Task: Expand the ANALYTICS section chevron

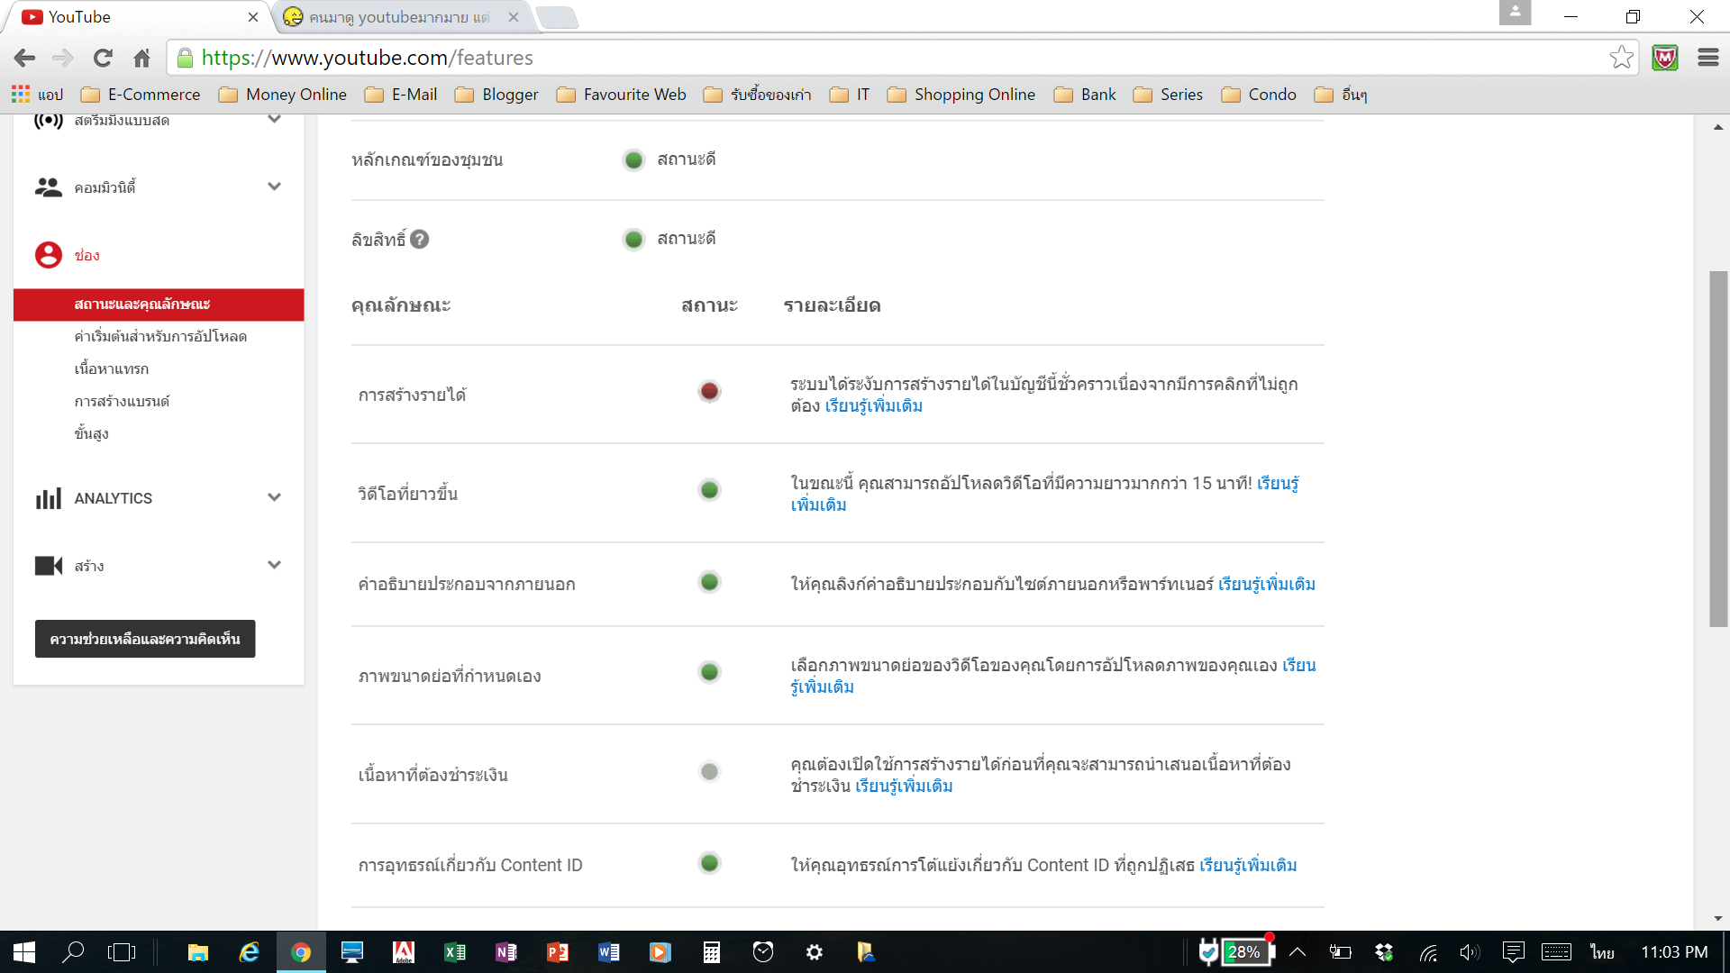Action: [x=274, y=497]
